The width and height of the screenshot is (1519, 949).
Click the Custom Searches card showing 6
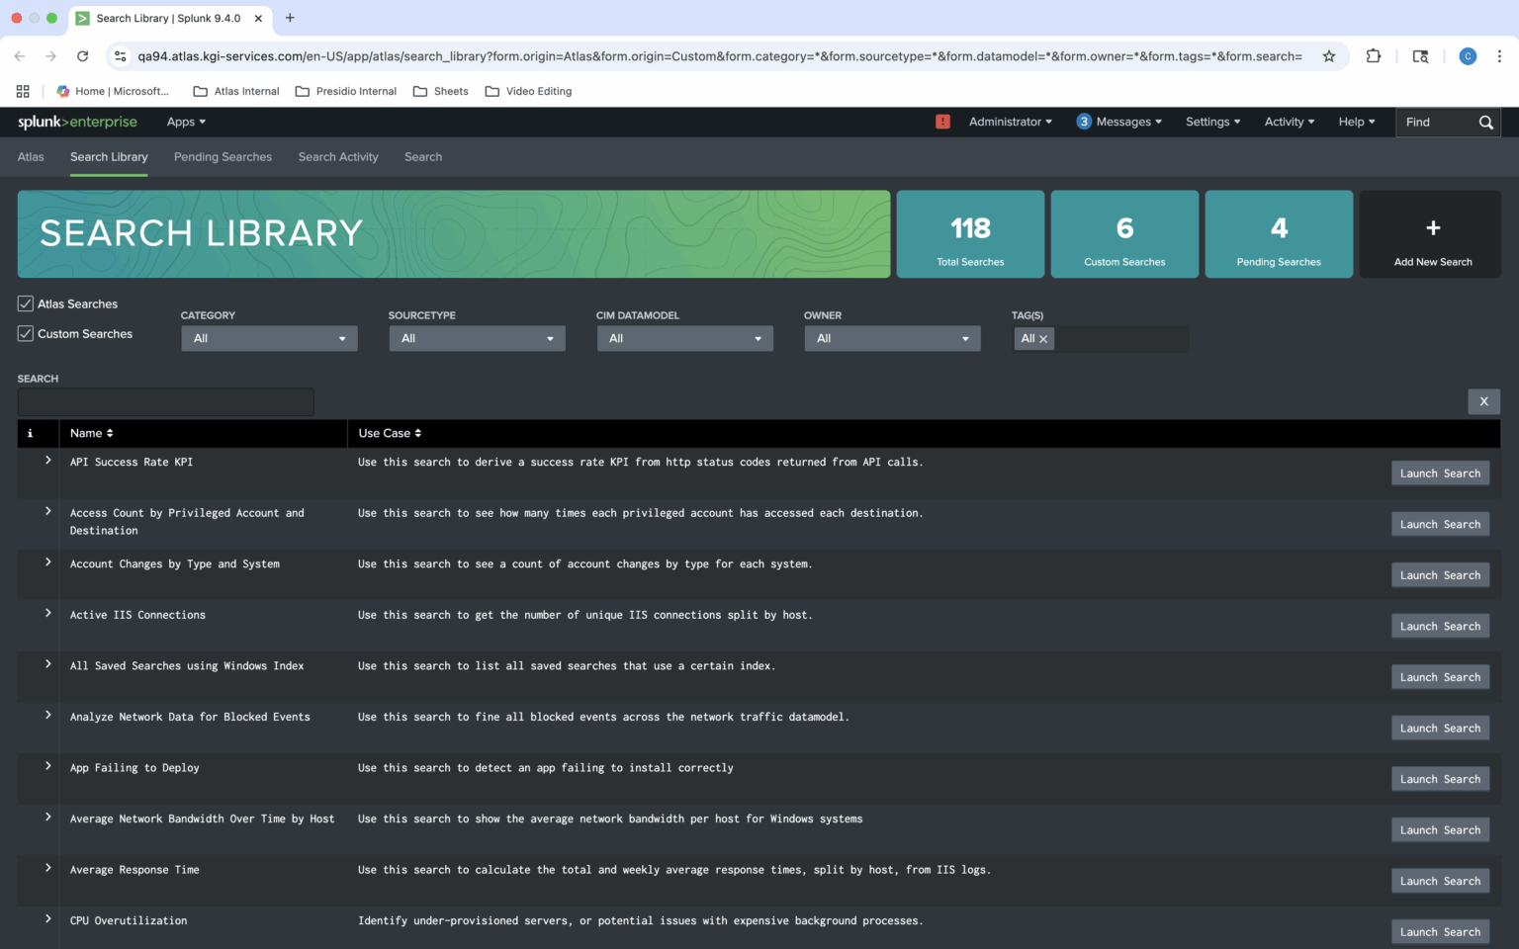click(1124, 234)
